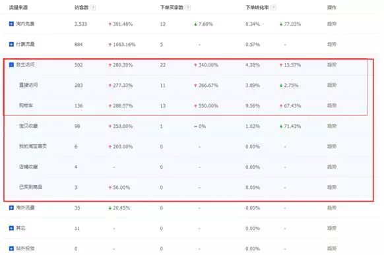View 趋势 for the 直接访问 row
The image size is (384, 255).
332,85
